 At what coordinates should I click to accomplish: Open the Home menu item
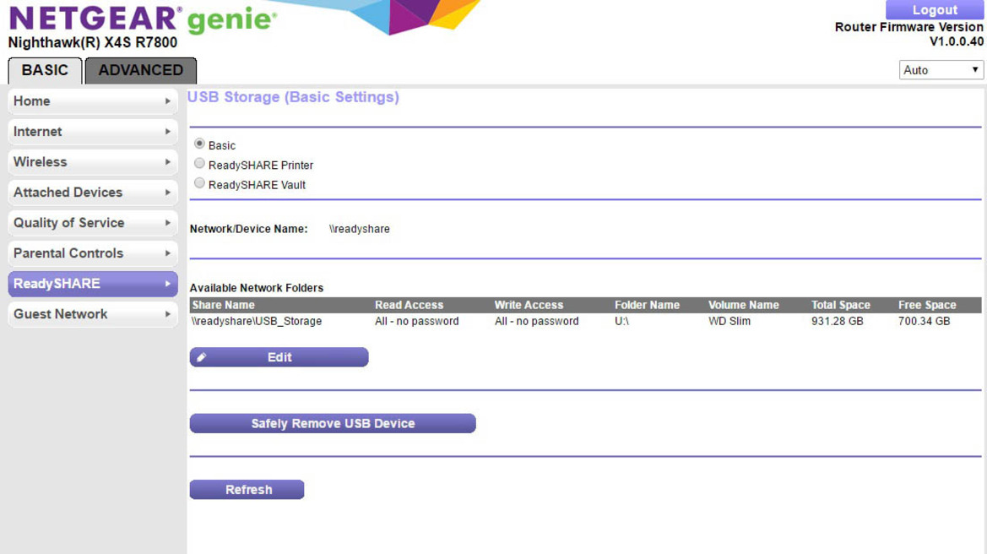coord(93,101)
